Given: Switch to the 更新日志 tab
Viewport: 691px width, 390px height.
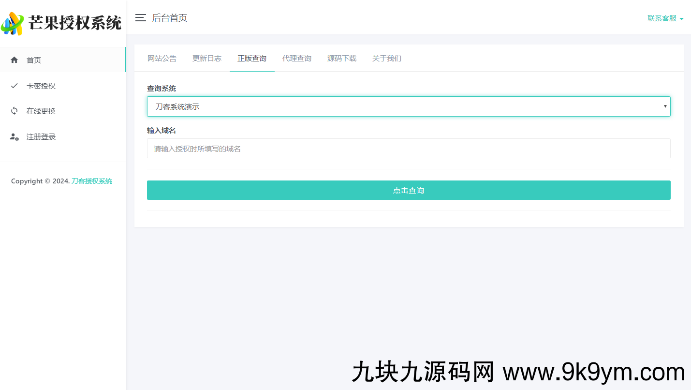Looking at the screenshot, I should point(207,59).
